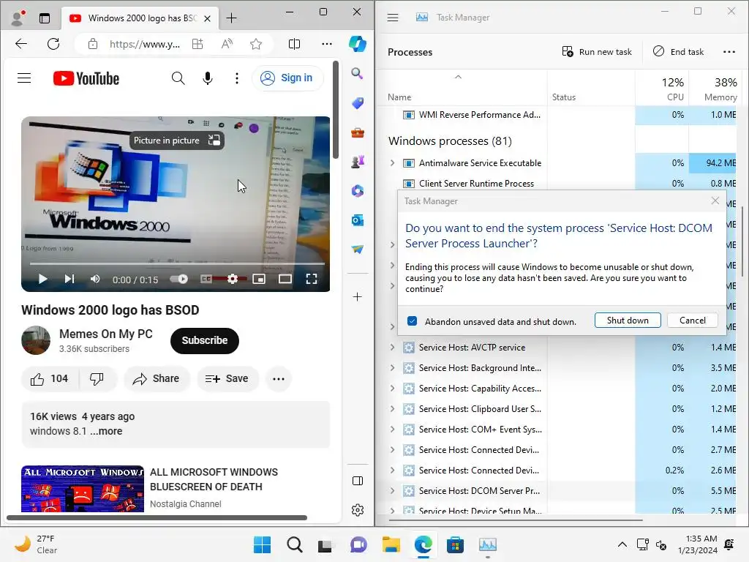The image size is (749, 562).
Task: Subscribe to Memes On My PC
Action: pos(205,341)
